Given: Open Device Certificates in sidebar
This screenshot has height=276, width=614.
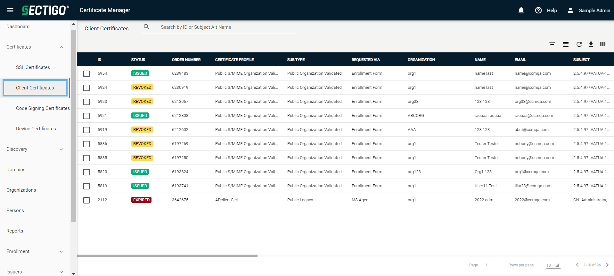Looking at the screenshot, I should tap(36, 129).
